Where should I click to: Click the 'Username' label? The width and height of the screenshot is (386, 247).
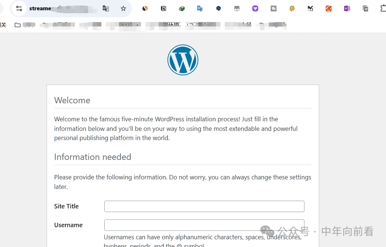[68, 225]
